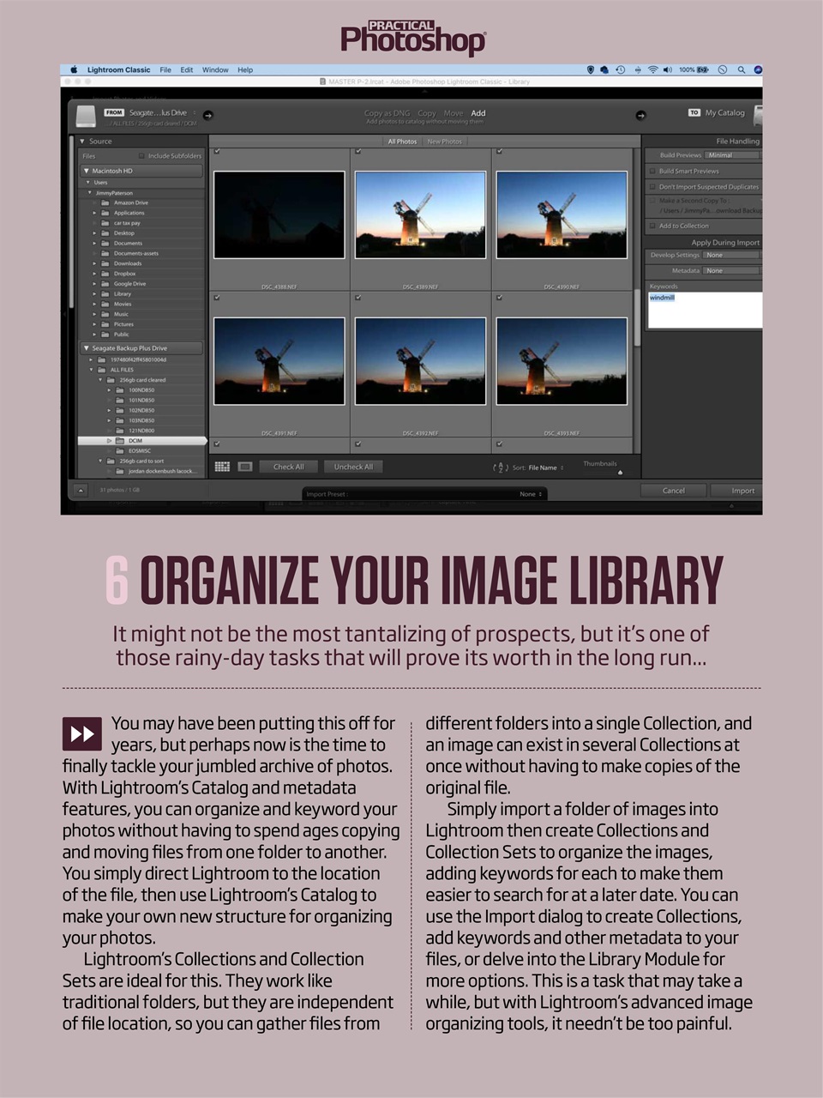
Task: Select the Add import method
Action: (x=478, y=112)
